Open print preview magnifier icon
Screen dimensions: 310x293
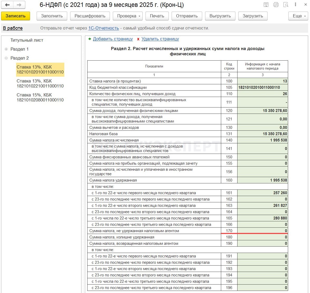[x=286, y=5]
